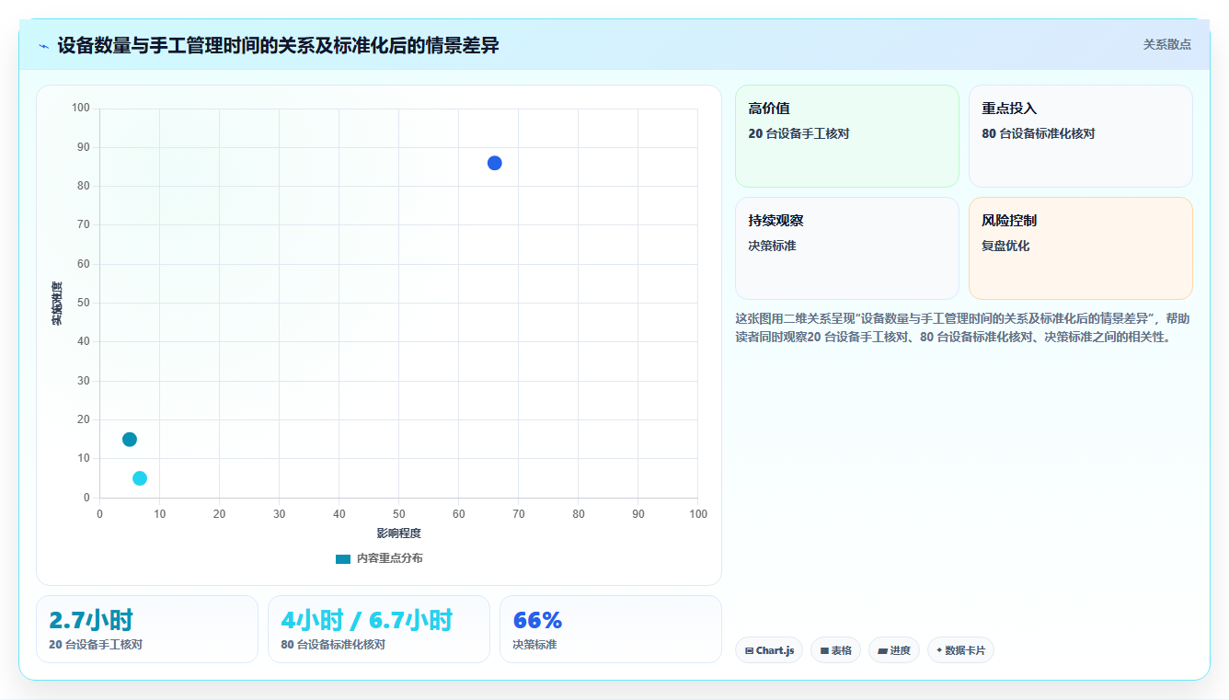Click the 4小时 / 6.7小时 stat value
The height and width of the screenshot is (700, 1229).
pyautogui.click(x=366, y=620)
